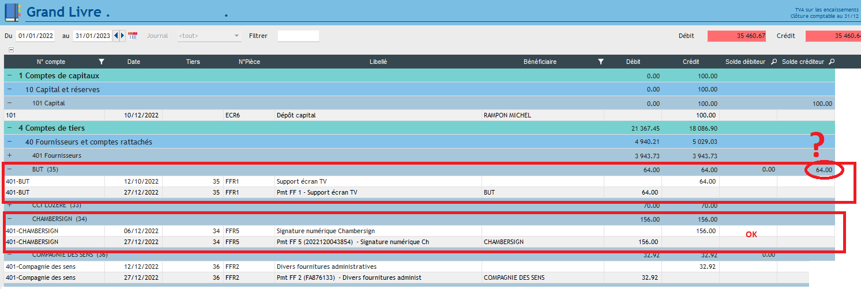Collapse the 4 Comptes de tiers group
Screen dimensions: 861x289
[9, 128]
